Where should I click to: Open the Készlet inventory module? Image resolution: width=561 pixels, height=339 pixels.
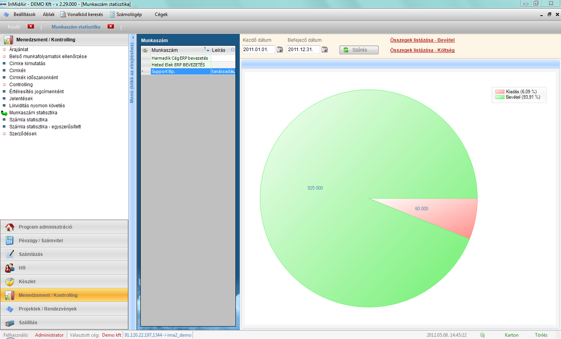(x=64, y=282)
